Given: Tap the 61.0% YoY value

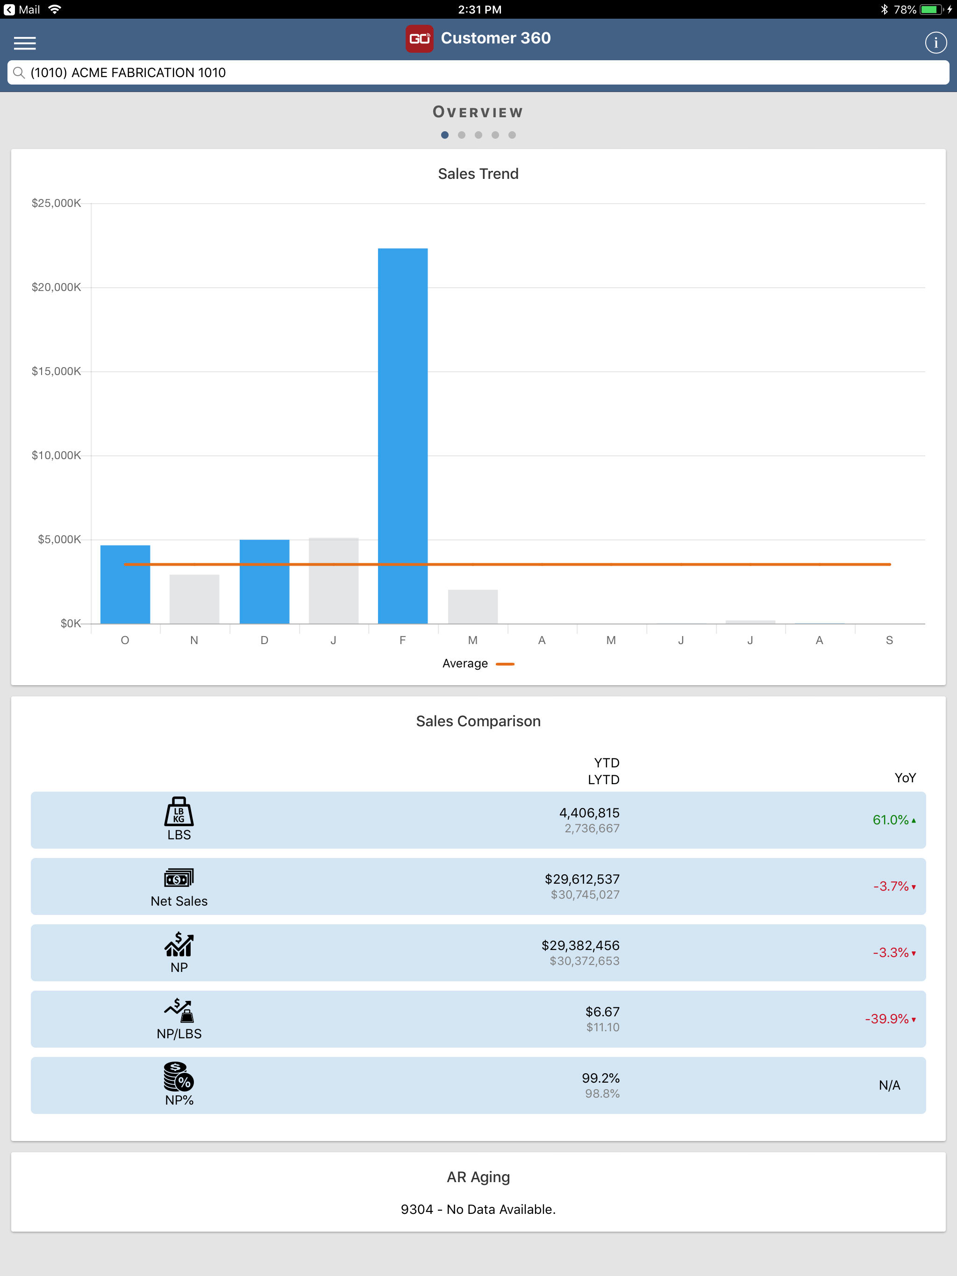Looking at the screenshot, I should click(x=891, y=820).
